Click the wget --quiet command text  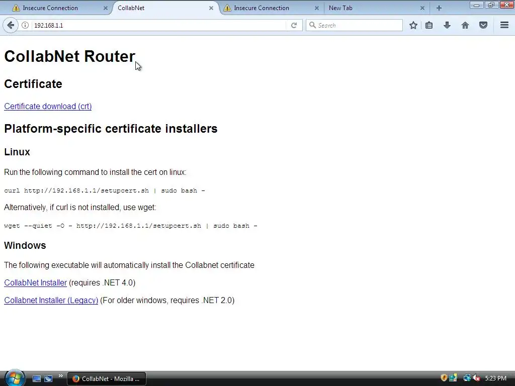[131, 226]
